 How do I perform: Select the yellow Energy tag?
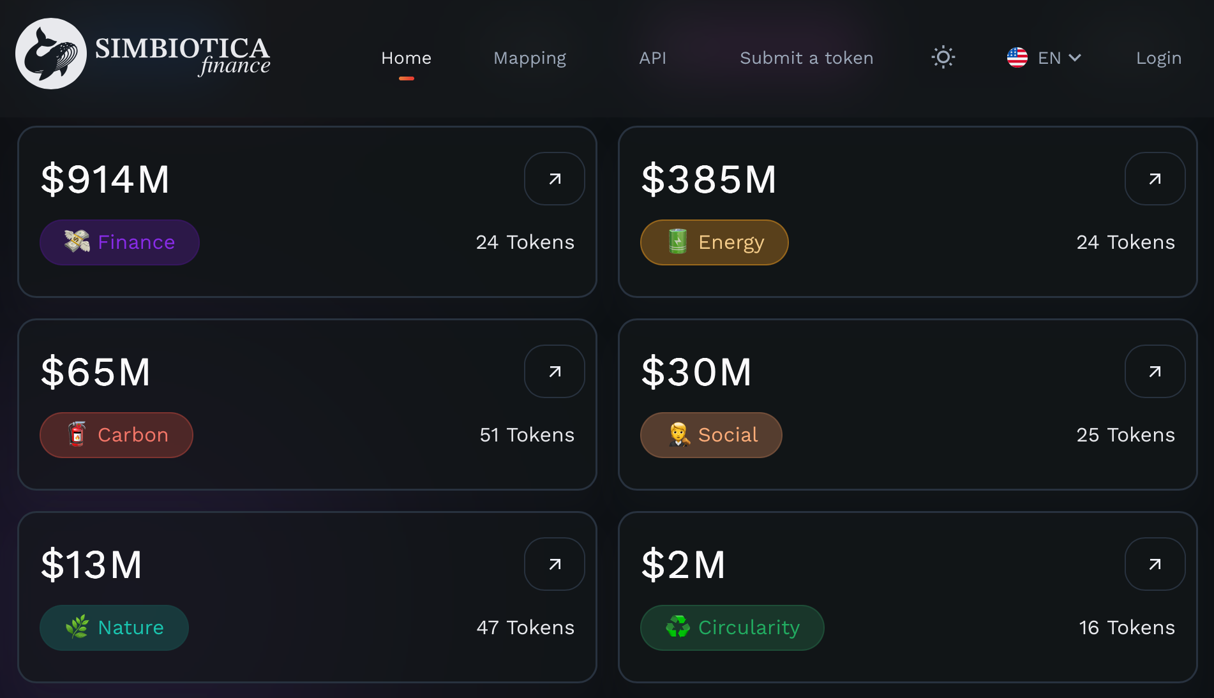714,242
